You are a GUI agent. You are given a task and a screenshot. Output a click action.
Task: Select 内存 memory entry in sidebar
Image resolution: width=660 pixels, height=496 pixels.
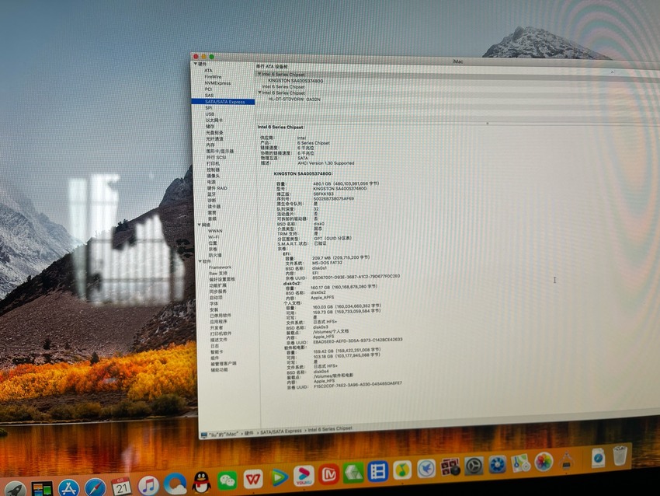(x=210, y=145)
